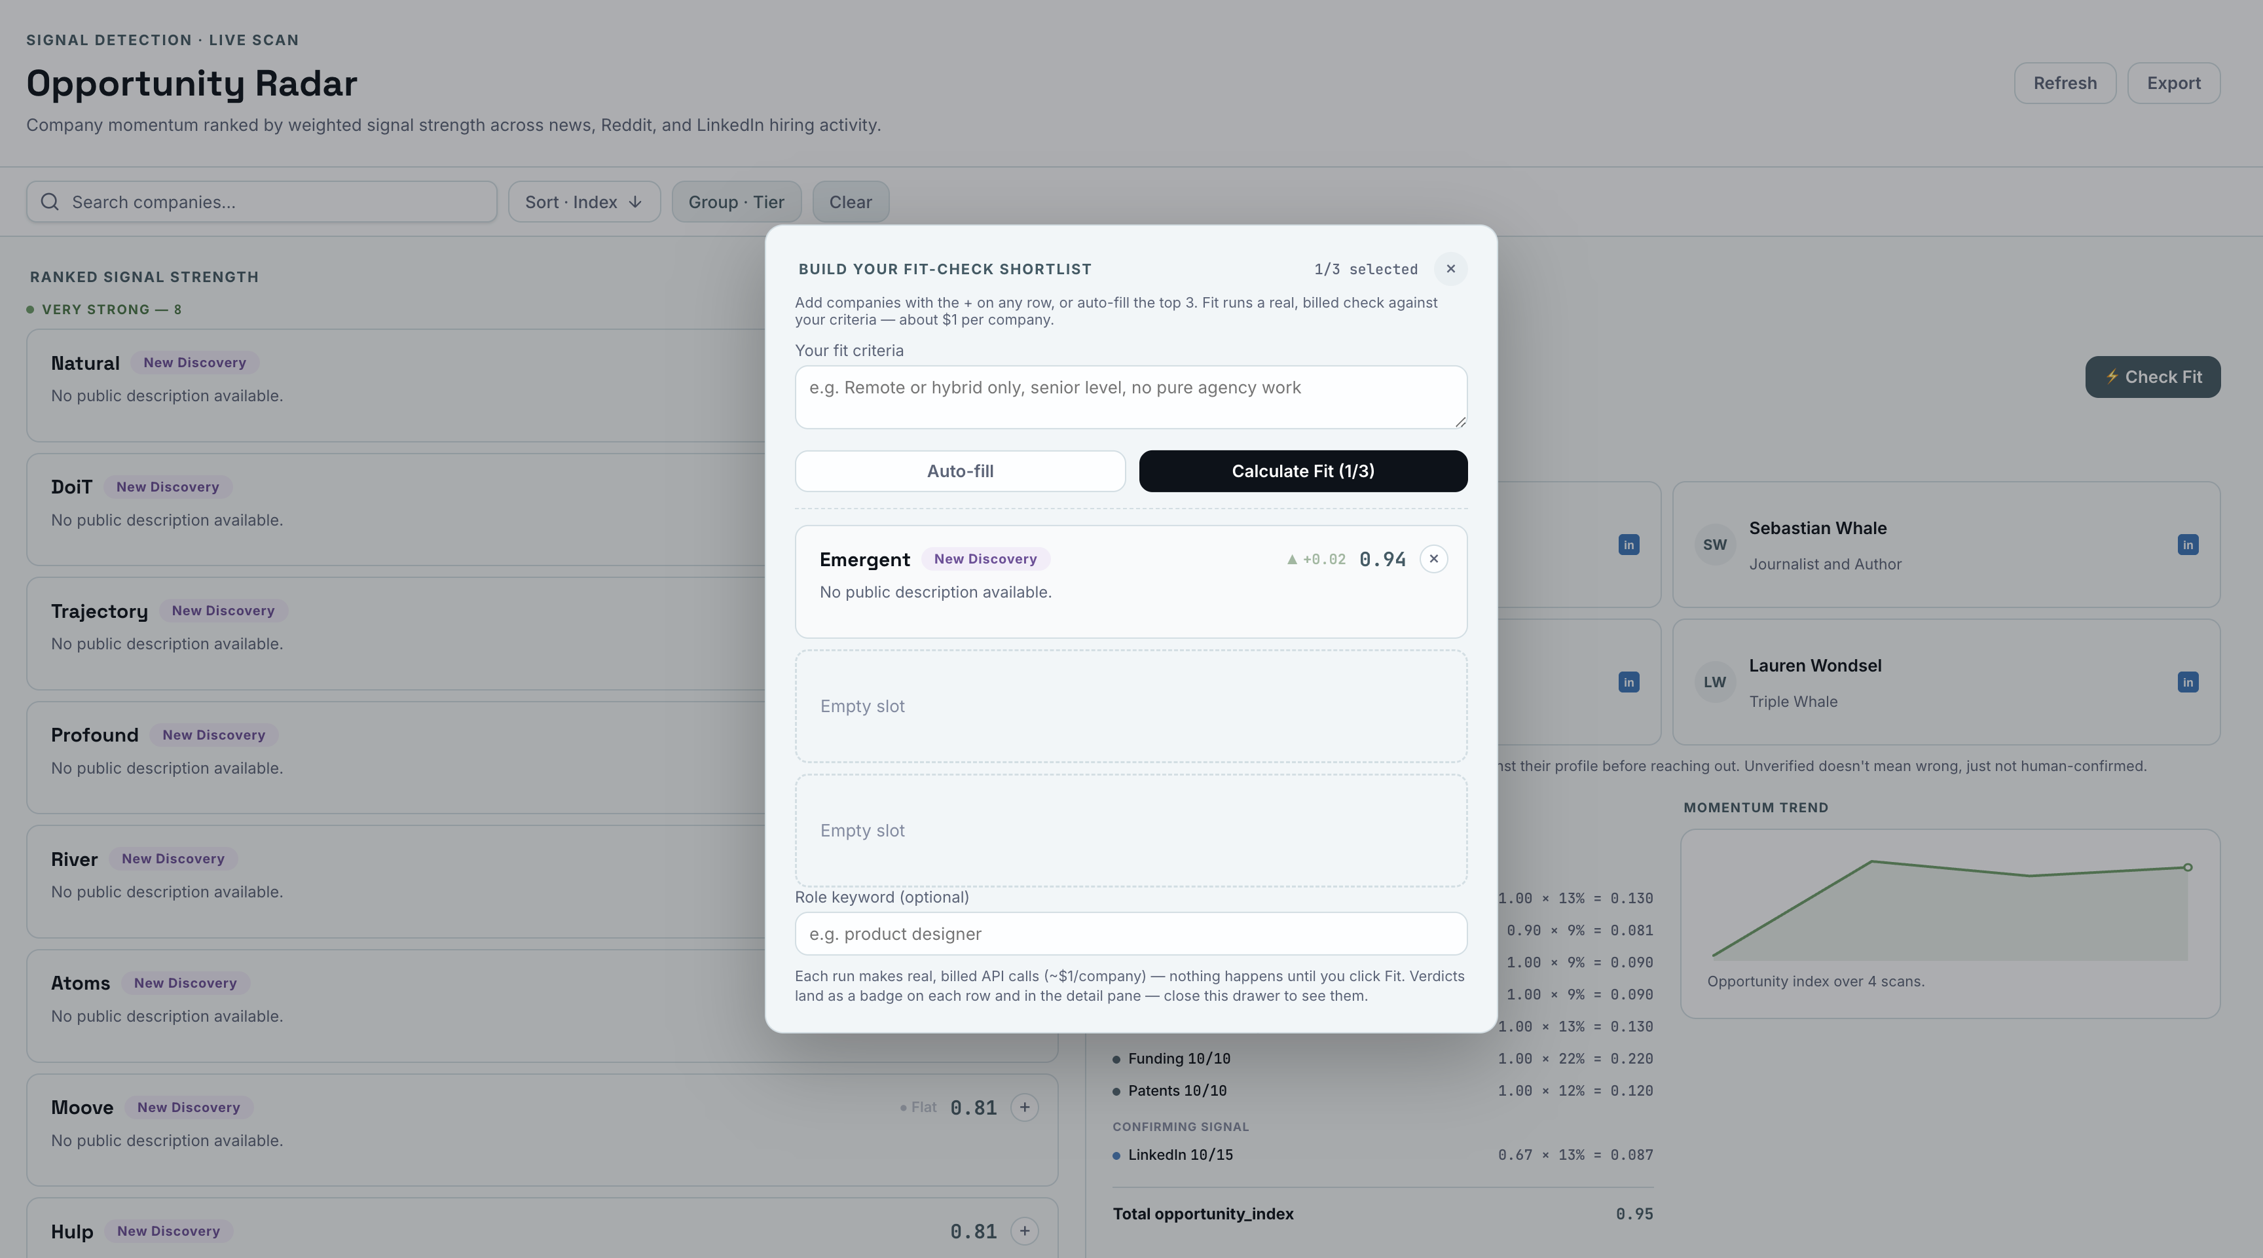
Task: Click Emergent's New Discovery badge
Action: (985, 559)
